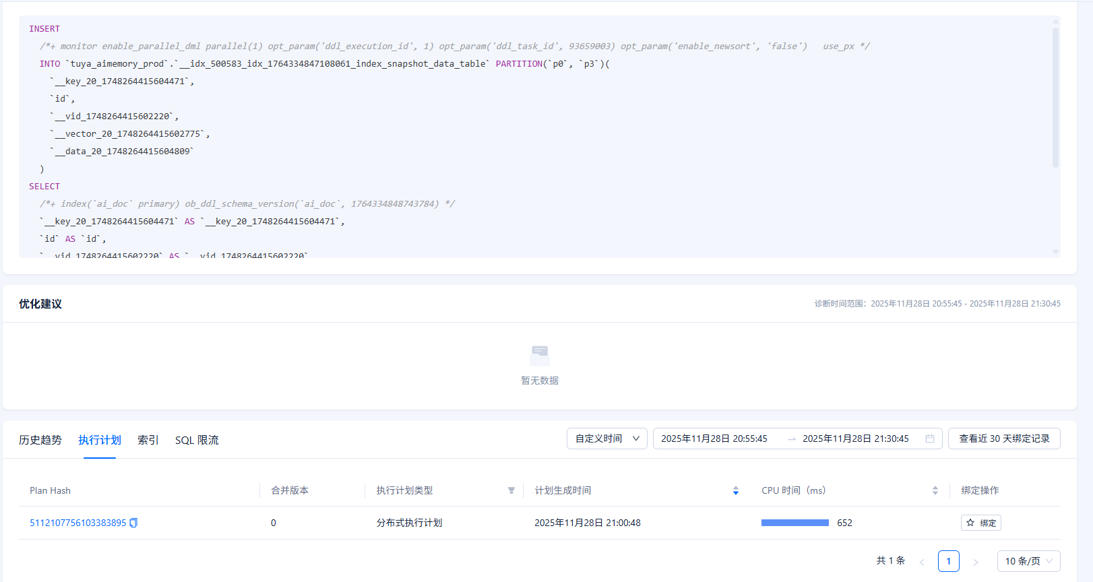Sort by 计划生成时间 column
The height and width of the screenshot is (582, 1093).
pos(736,490)
